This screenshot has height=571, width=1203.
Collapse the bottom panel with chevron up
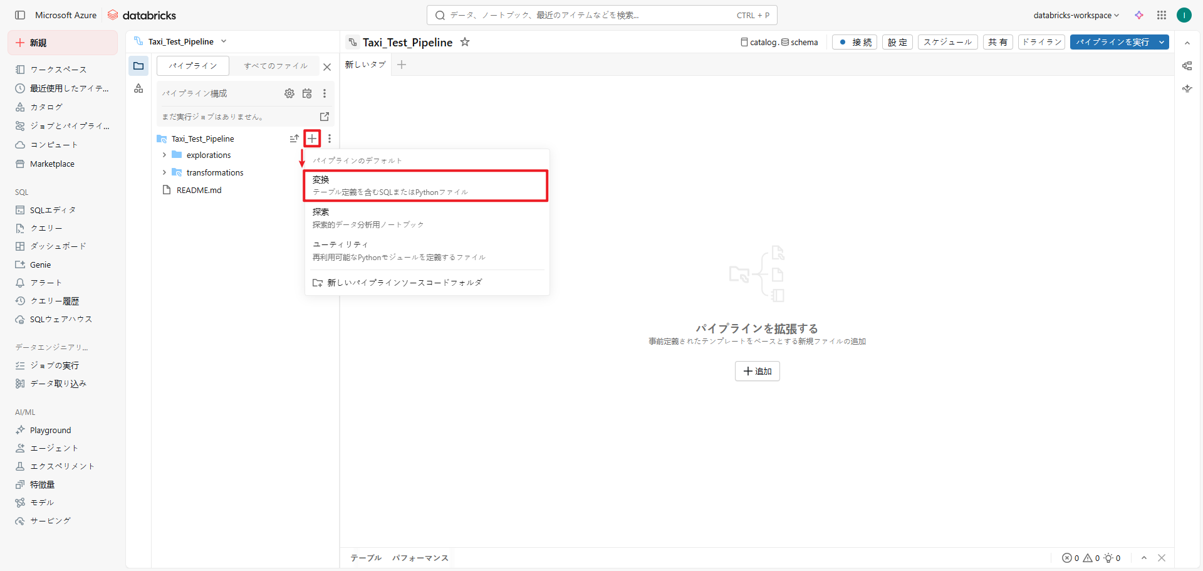coord(1144,558)
